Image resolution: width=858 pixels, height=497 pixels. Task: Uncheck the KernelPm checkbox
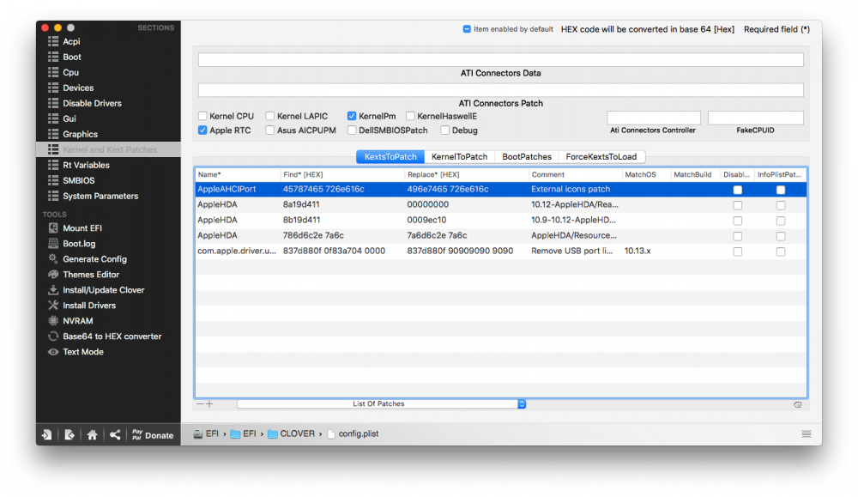[x=352, y=116]
